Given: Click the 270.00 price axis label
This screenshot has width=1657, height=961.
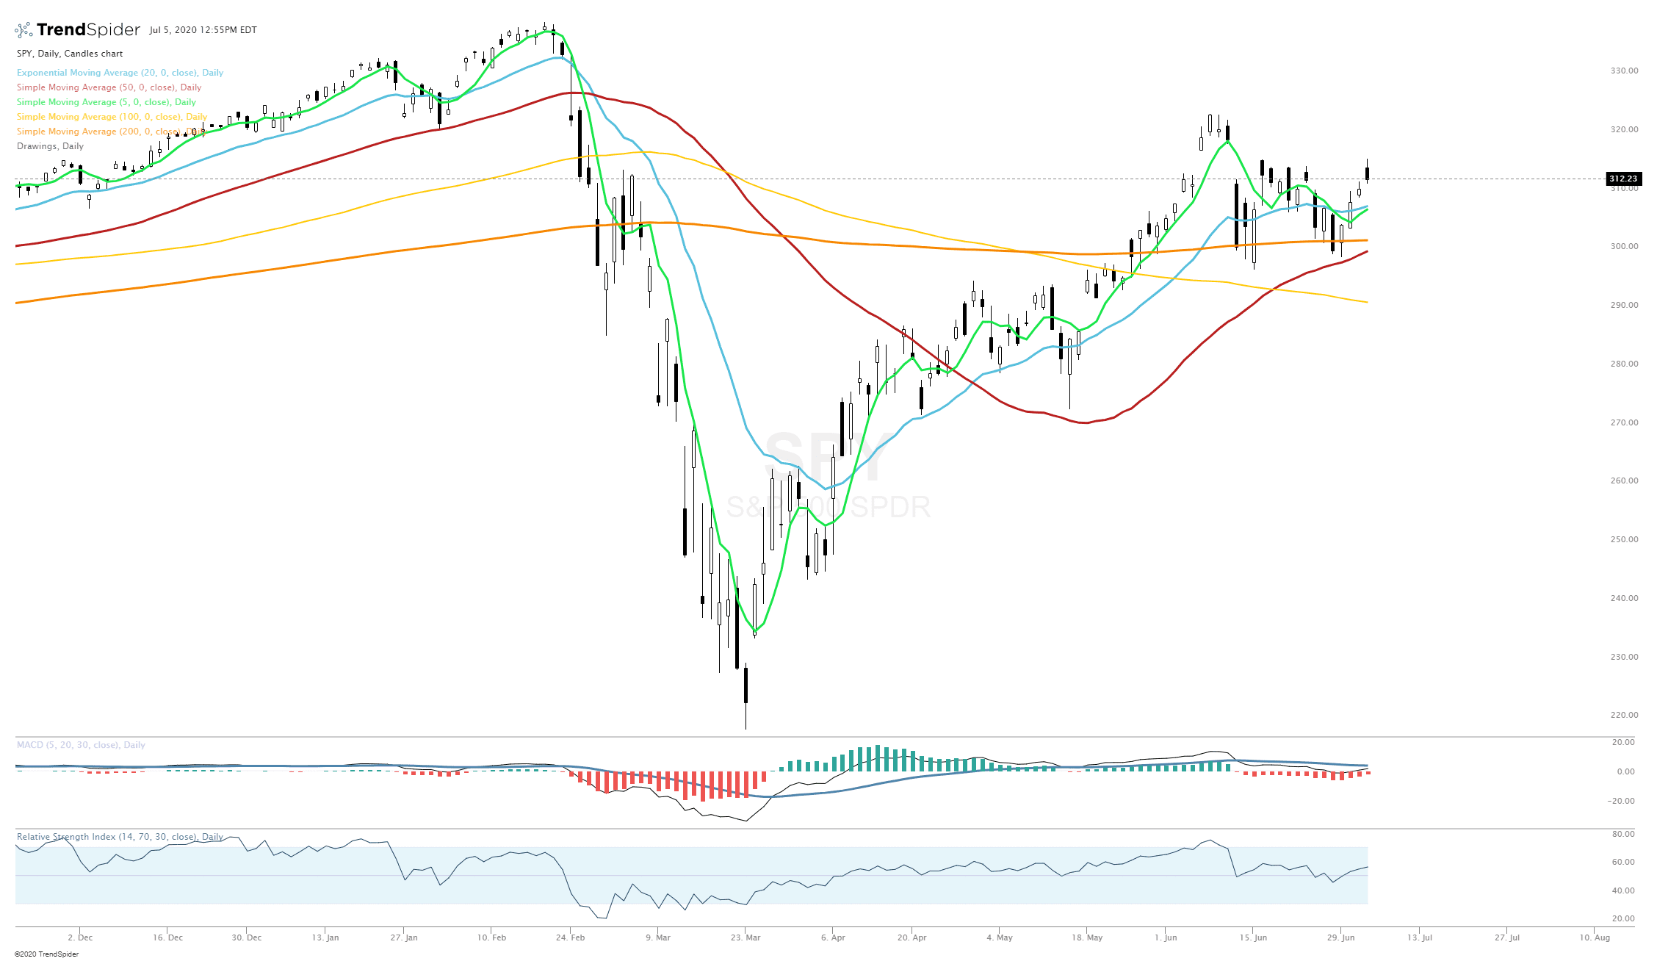Looking at the screenshot, I should click(x=1624, y=422).
